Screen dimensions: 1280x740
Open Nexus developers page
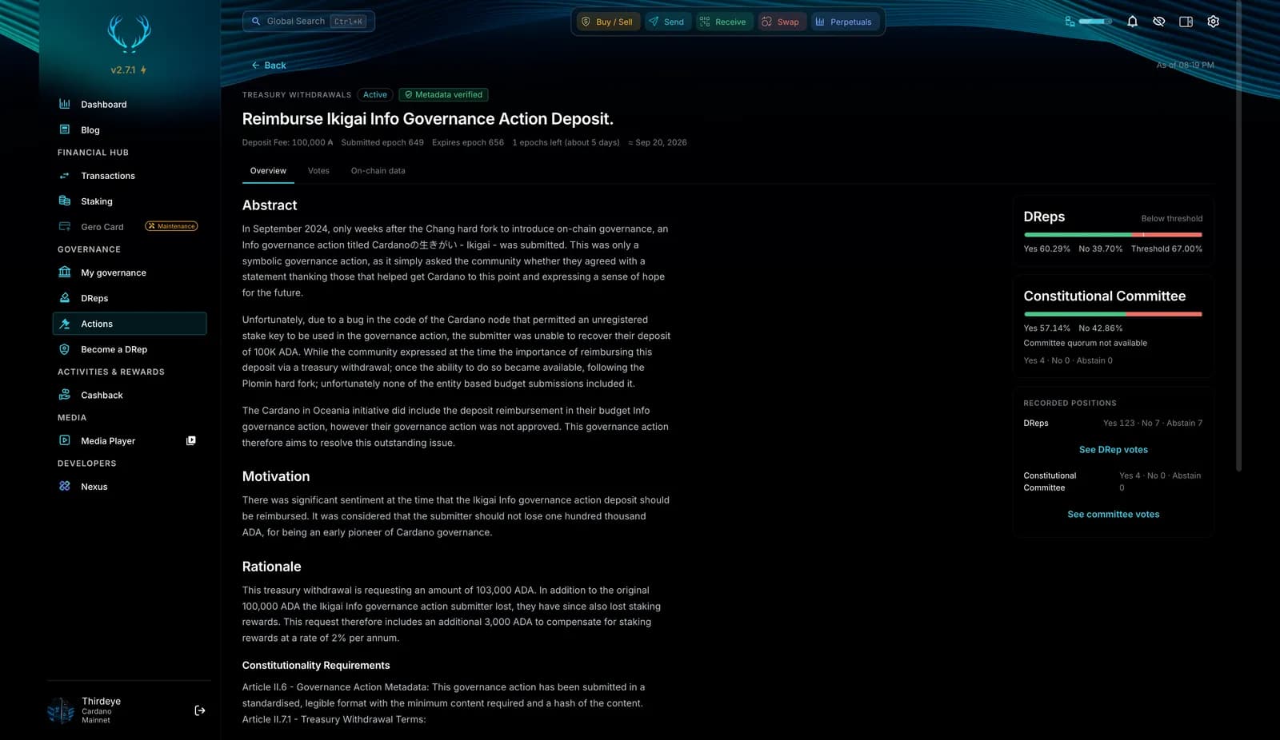129,486
